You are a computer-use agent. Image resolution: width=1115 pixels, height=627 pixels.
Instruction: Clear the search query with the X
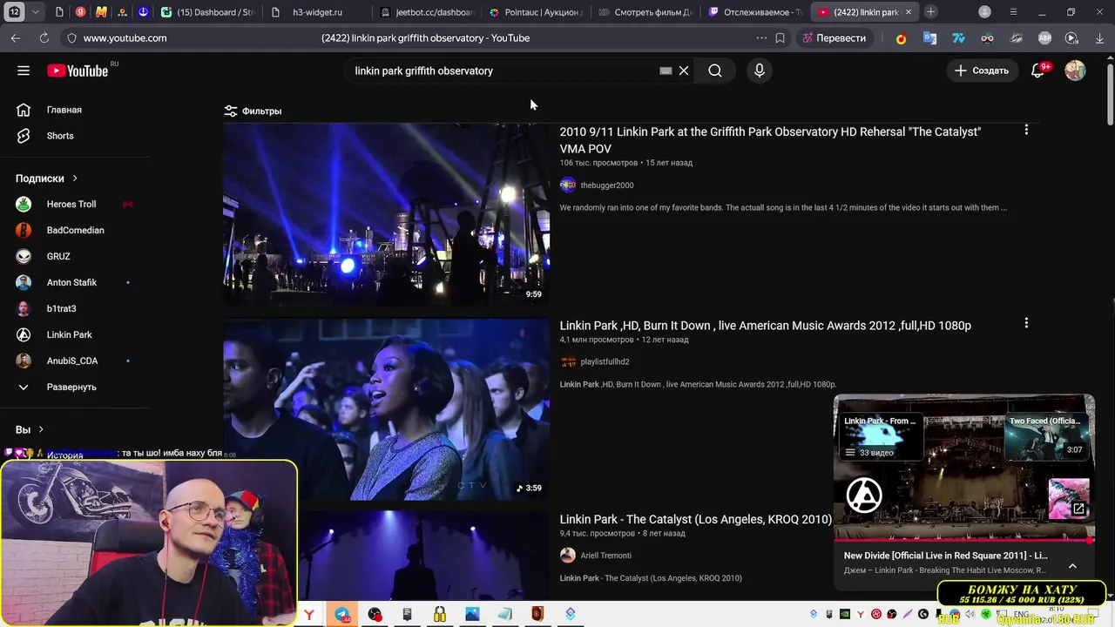click(684, 71)
